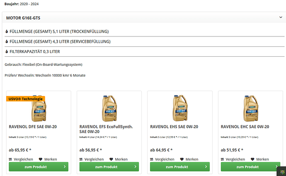Click heart icon on EHC card

[252, 159]
